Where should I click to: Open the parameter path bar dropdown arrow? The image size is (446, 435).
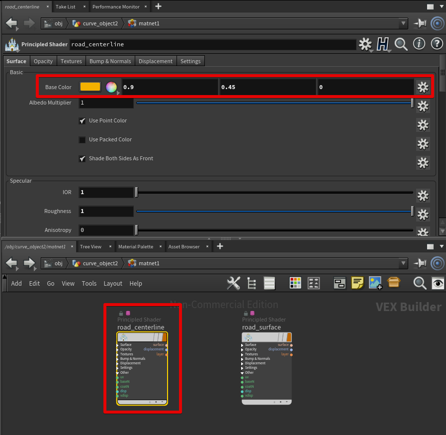pos(403,23)
